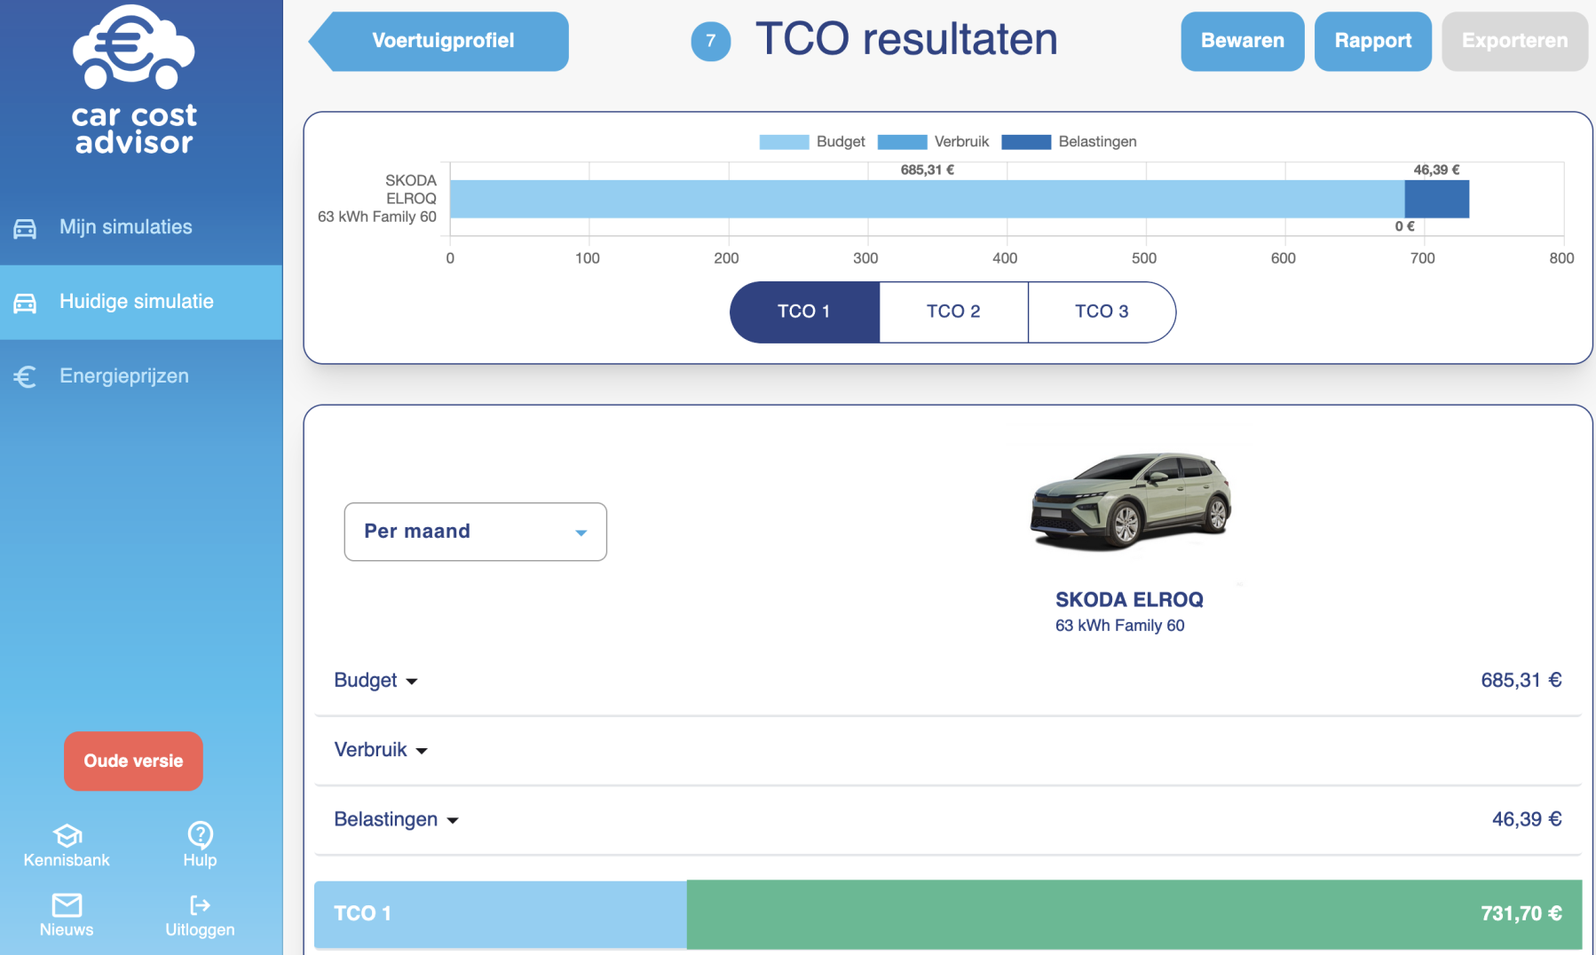The width and height of the screenshot is (1596, 955).
Task: Click the Bewaren button
Action: point(1242,41)
